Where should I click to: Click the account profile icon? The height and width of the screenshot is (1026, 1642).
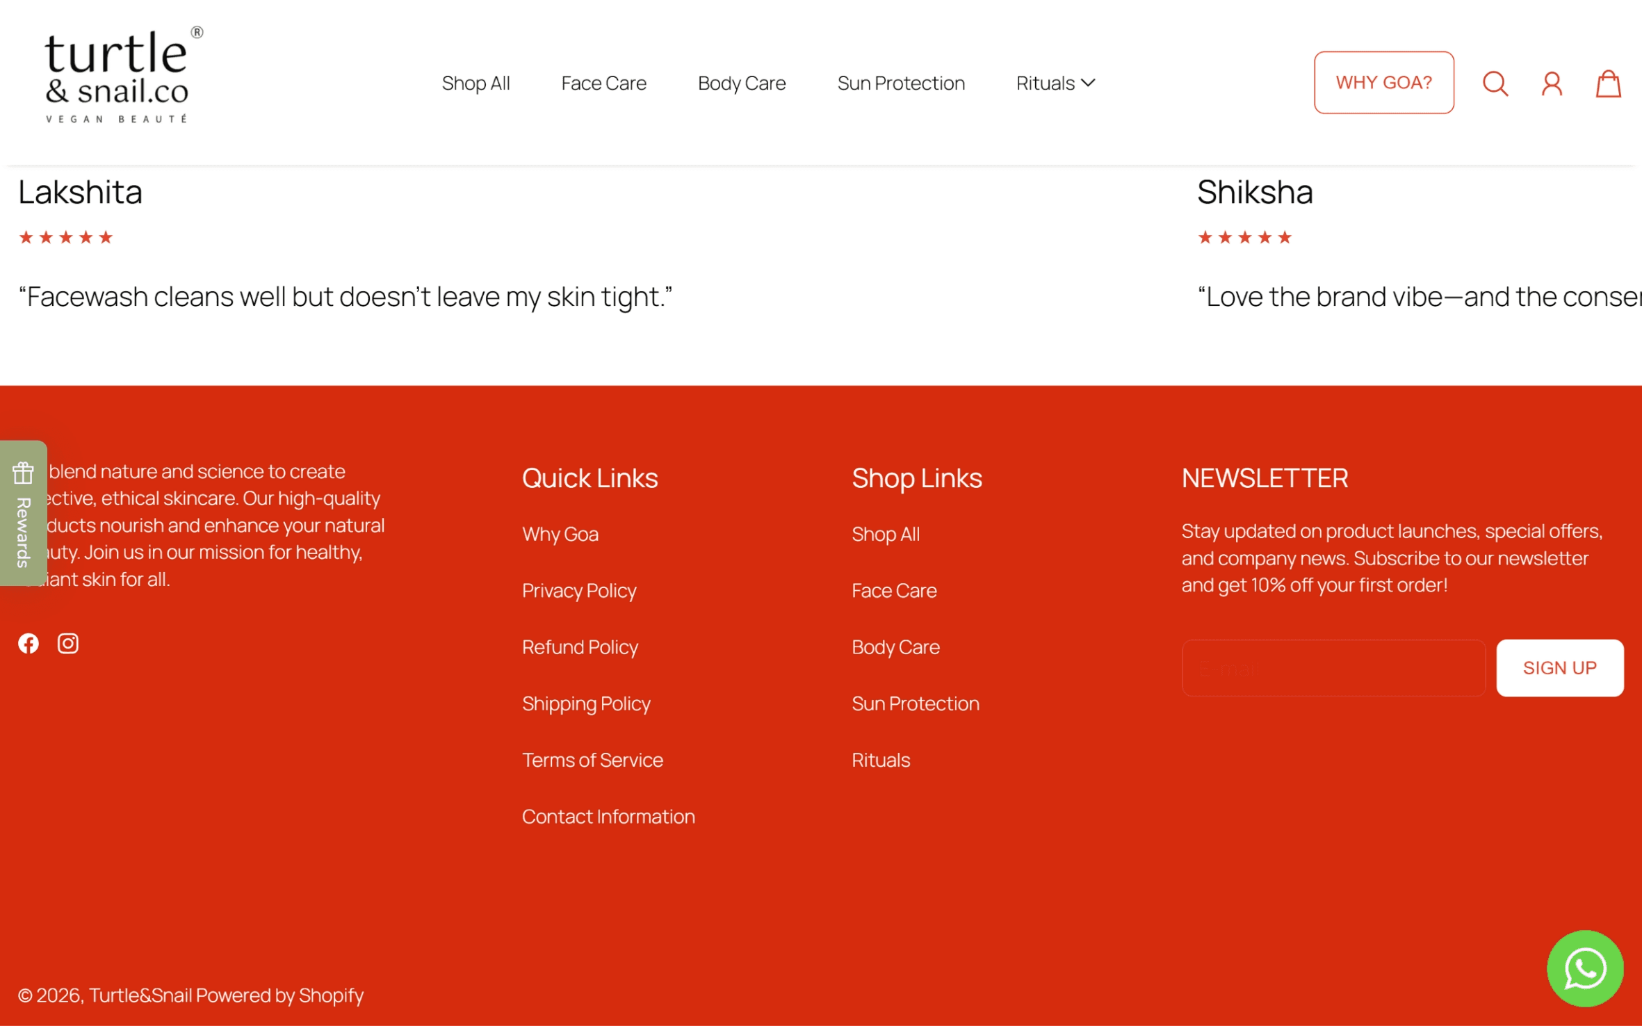pyautogui.click(x=1552, y=83)
